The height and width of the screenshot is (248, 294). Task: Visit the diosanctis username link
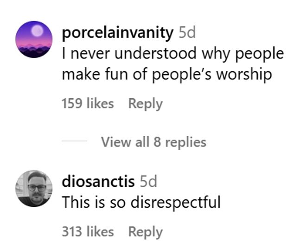pyautogui.click(x=98, y=181)
